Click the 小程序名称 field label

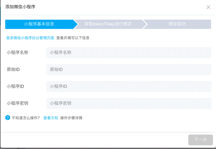coord(17,53)
